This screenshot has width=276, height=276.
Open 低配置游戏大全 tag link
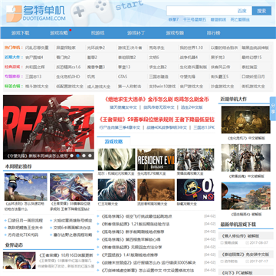pos(70,87)
